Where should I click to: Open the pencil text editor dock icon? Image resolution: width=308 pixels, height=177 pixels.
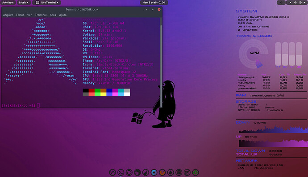[187, 173]
